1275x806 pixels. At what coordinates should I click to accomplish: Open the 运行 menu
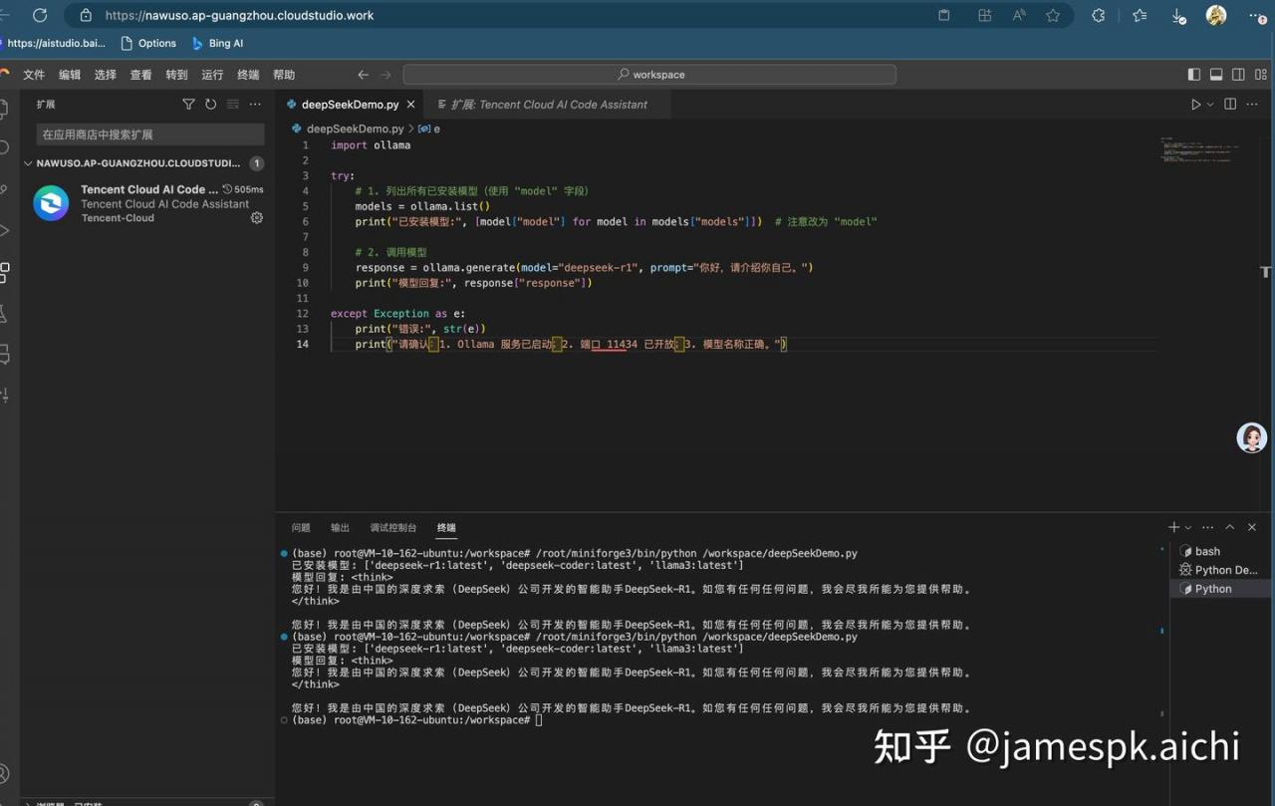tap(212, 75)
